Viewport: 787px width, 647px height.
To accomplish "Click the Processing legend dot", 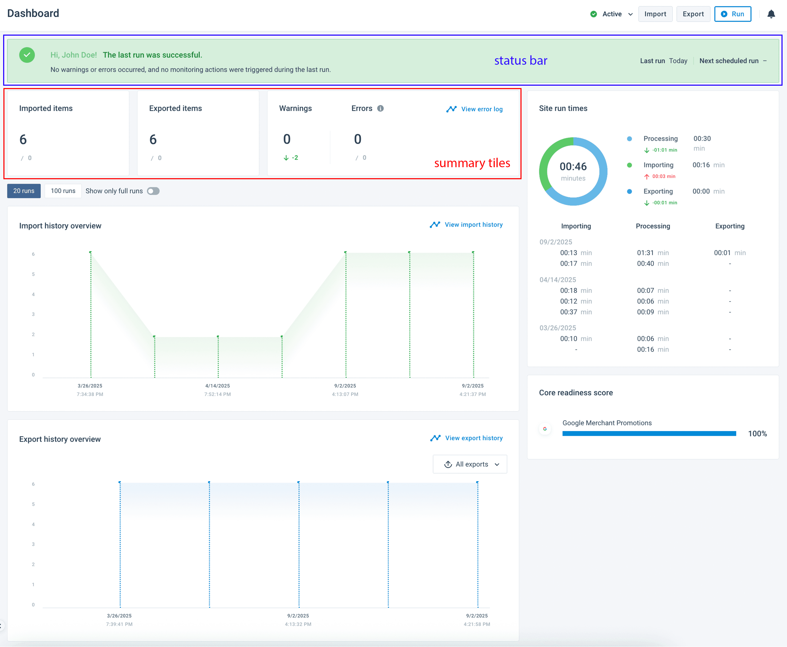I will click(x=630, y=139).
